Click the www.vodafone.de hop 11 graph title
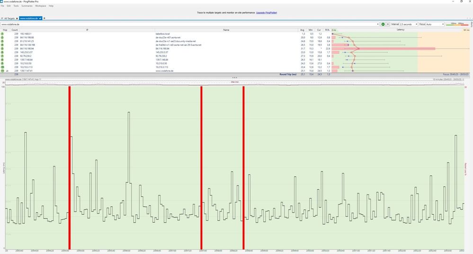The image size is (473, 254). 23,79
